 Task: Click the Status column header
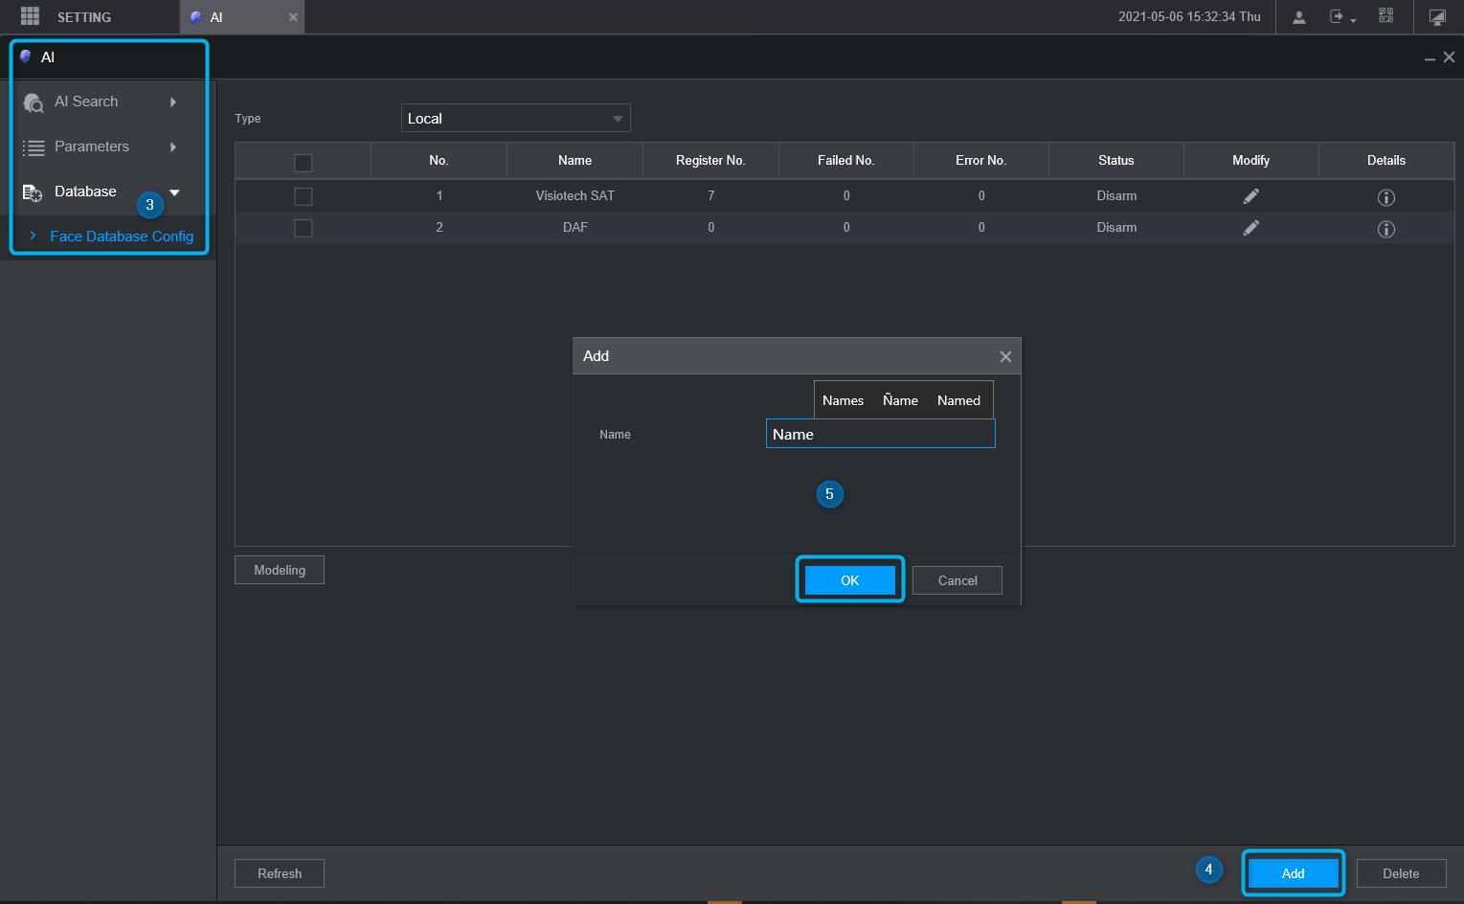[x=1116, y=160]
